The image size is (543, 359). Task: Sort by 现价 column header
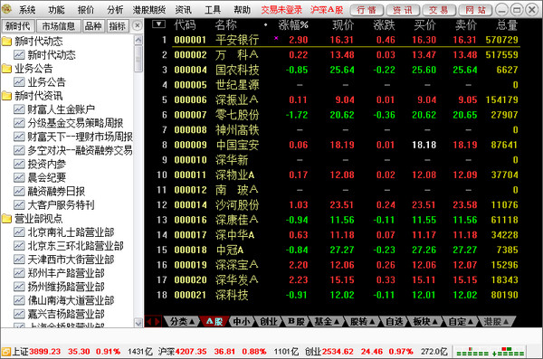tap(343, 25)
